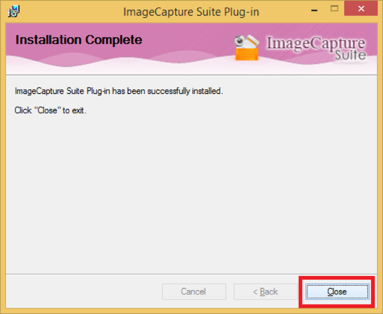This screenshot has width=383, height=314.
Task: Close the window using title bar X
Action: 361,9
